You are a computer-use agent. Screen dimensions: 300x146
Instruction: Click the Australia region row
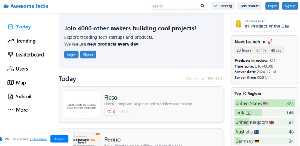pyautogui.click(x=264, y=132)
